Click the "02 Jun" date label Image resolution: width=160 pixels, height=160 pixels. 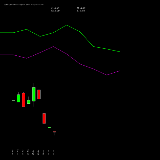point(48,152)
